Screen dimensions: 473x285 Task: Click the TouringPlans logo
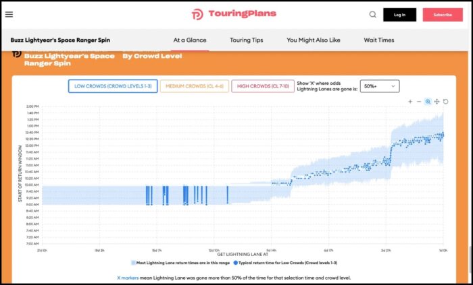[234, 14]
